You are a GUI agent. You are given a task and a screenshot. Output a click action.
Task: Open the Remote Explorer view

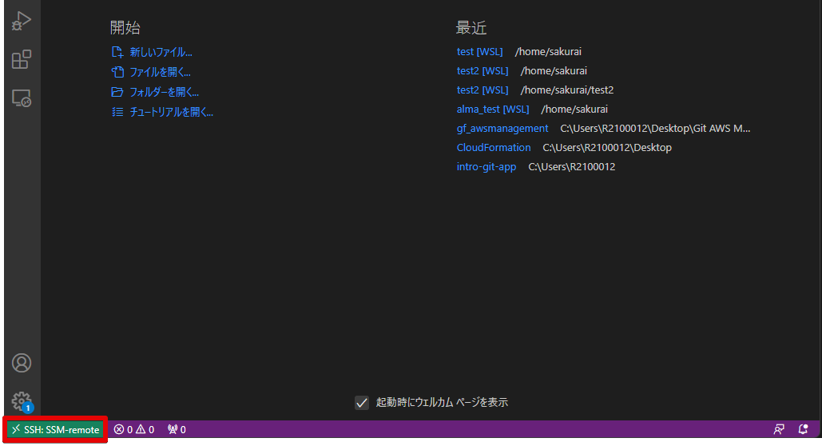click(22, 98)
